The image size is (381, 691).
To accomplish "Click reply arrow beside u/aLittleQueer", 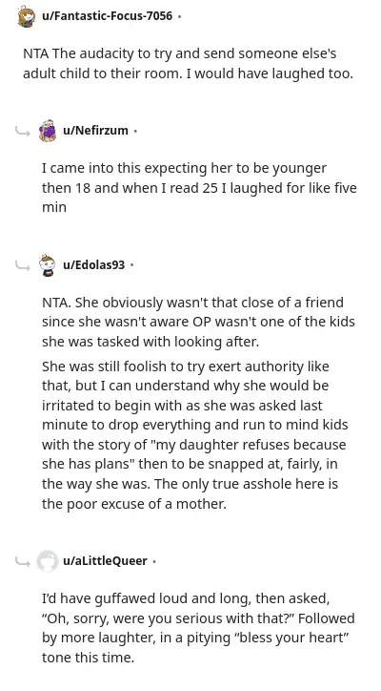I will point(22,562).
